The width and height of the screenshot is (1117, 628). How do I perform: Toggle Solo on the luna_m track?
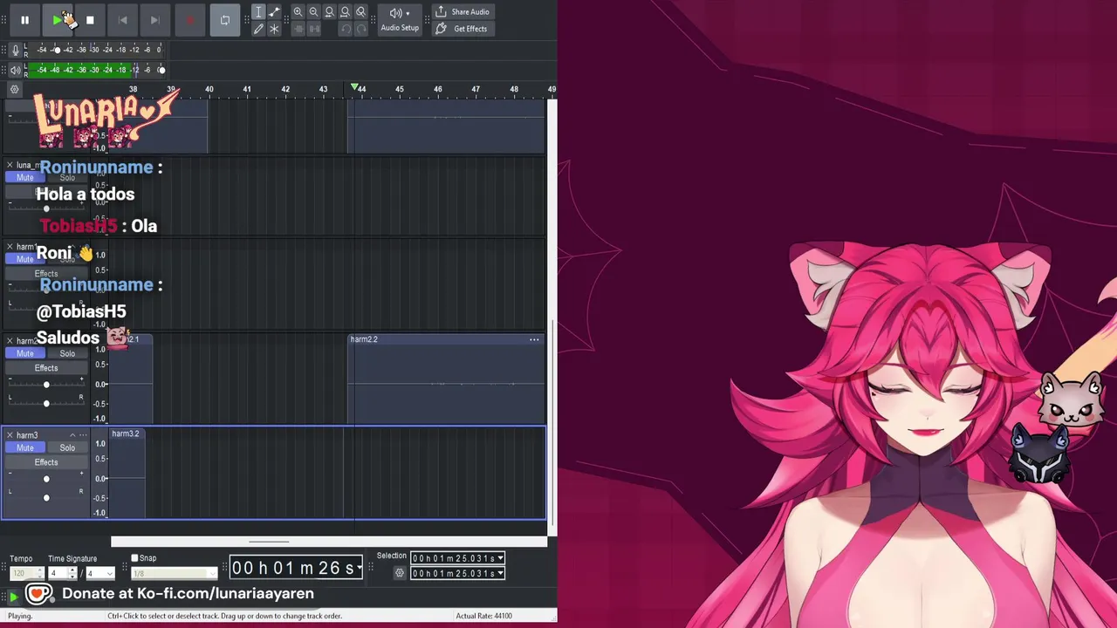67,178
